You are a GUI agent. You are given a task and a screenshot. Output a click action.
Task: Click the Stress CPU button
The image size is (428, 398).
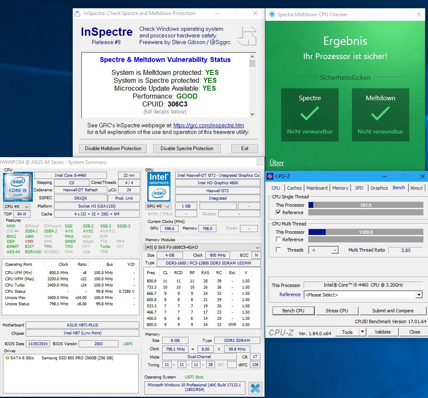point(337,311)
